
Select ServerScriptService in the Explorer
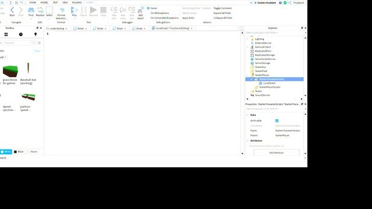coord(265,59)
